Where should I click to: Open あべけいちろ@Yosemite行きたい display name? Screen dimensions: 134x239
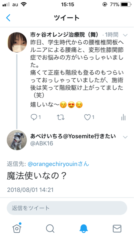(x=73, y=136)
